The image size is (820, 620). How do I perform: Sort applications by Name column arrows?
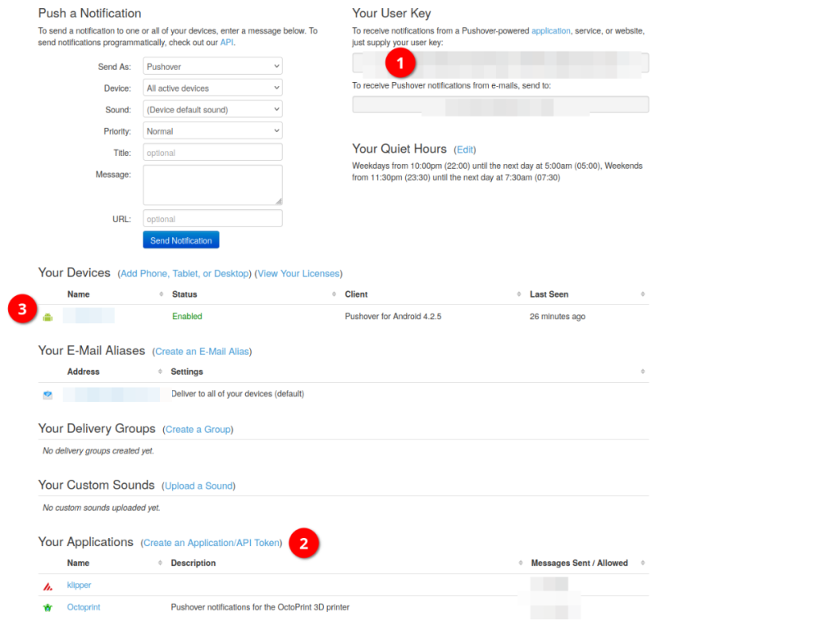(x=160, y=563)
